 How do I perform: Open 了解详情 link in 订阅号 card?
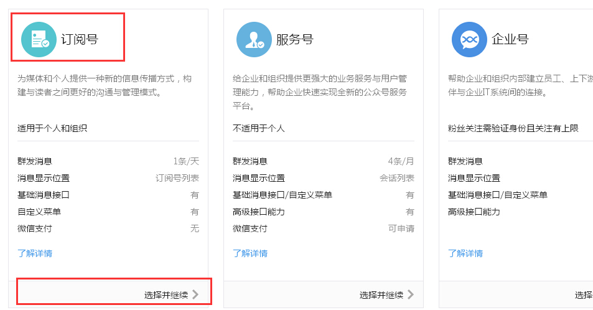pyautogui.click(x=35, y=253)
